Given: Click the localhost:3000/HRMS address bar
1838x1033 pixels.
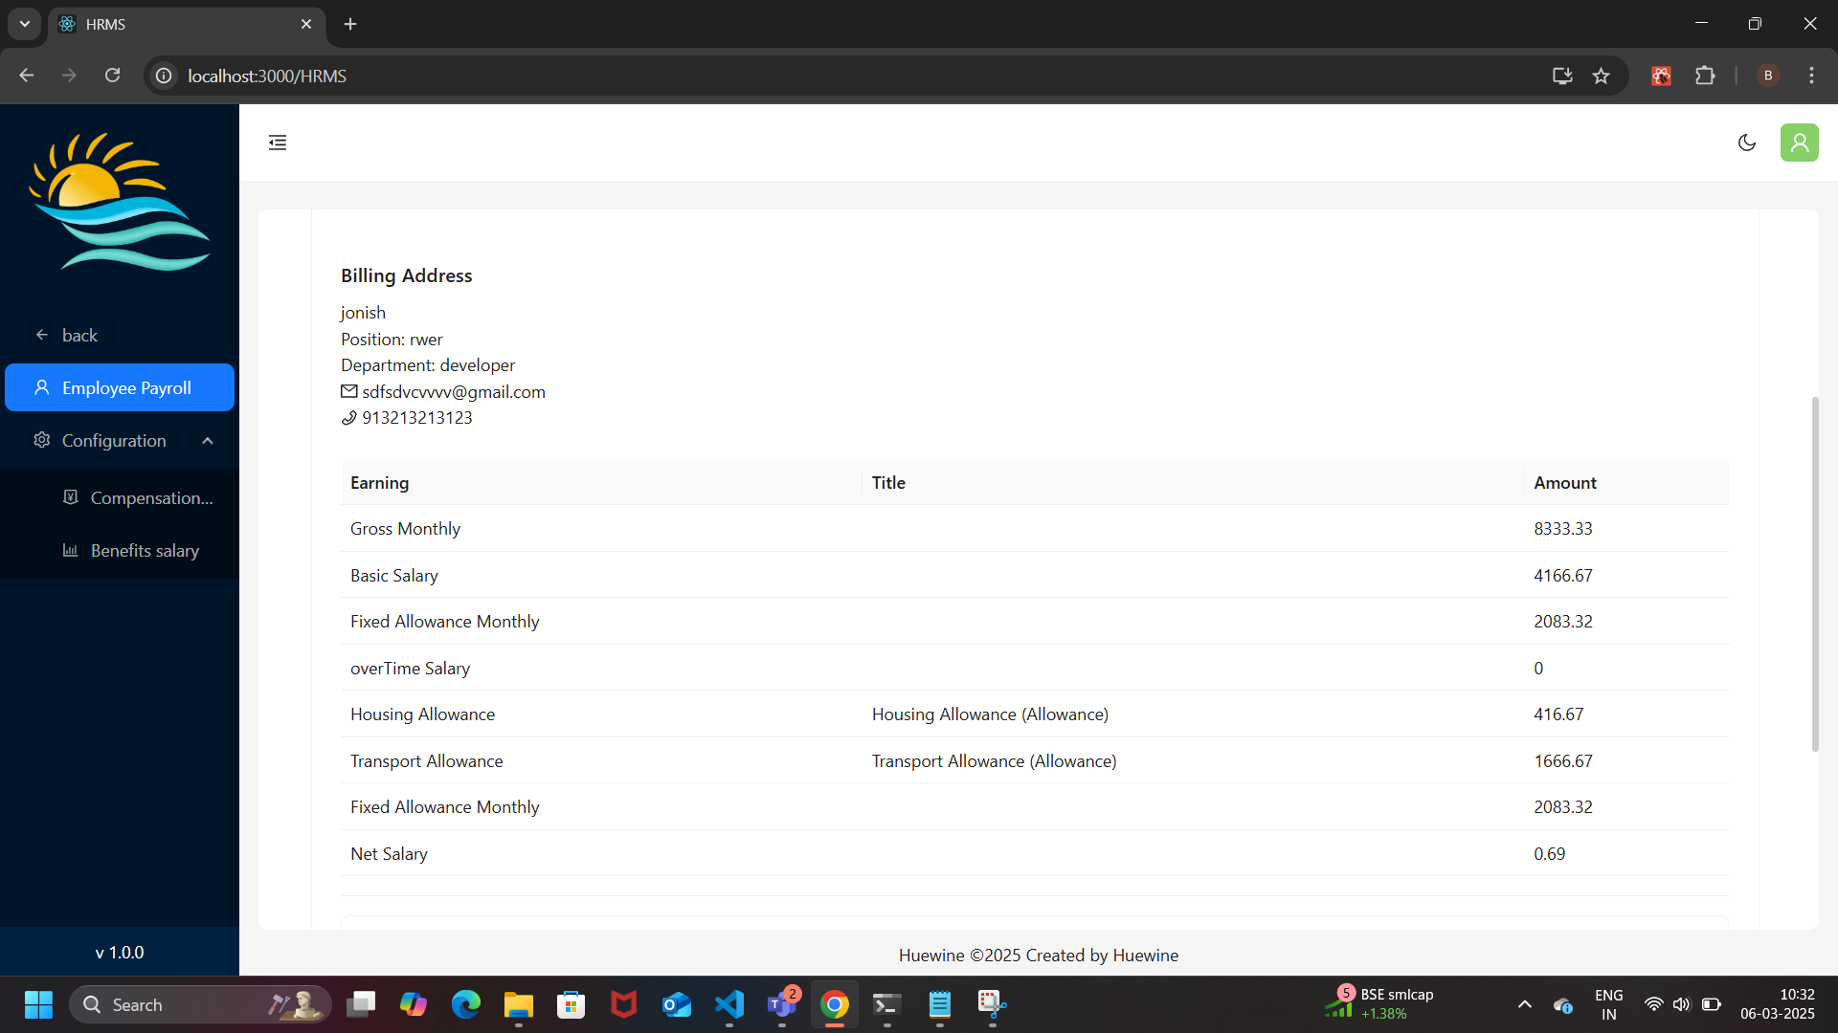Looking at the screenshot, I should click(267, 76).
